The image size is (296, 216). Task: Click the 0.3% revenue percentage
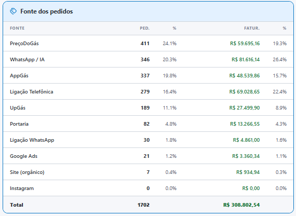(281, 172)
